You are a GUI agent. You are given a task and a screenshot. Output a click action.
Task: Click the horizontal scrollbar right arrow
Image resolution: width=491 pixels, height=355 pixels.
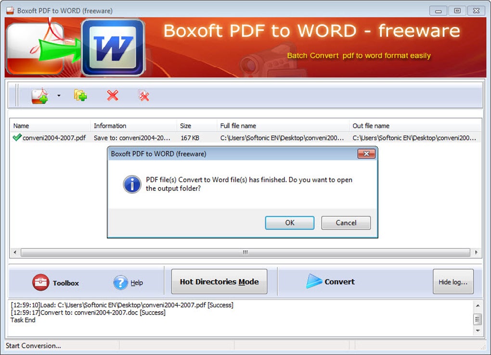(476, 252)
